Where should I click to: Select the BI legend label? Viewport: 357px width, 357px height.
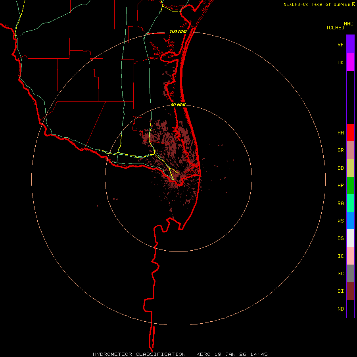340,291
